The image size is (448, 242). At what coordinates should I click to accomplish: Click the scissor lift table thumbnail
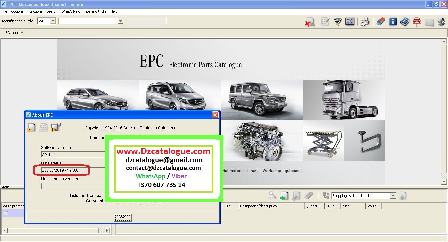[x=323, y=140]
